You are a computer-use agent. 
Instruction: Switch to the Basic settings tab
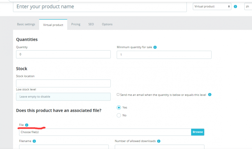click(x=26, y=24)
